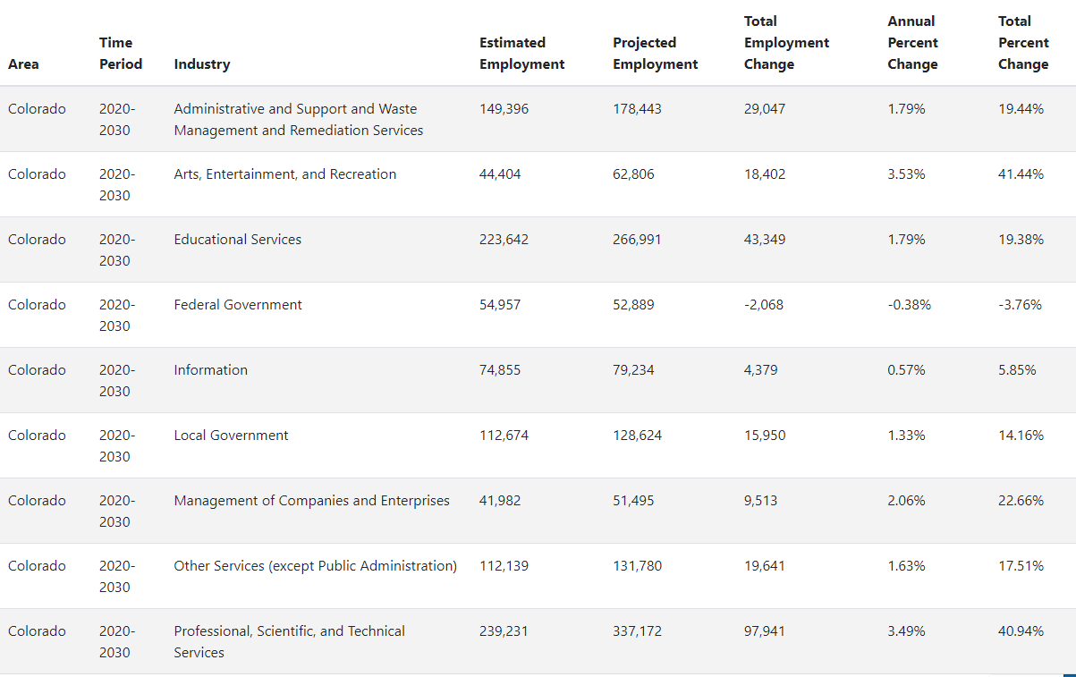The width and height of the screenshot is (1076, 677).
Task: Click estimated employment value 239,231
Action: pyautogui.click(x=504, y=631)
